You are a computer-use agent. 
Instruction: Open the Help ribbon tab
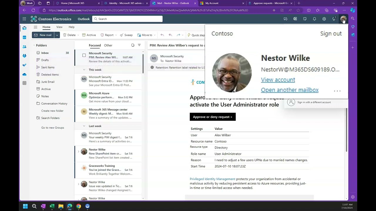[71, 27]
